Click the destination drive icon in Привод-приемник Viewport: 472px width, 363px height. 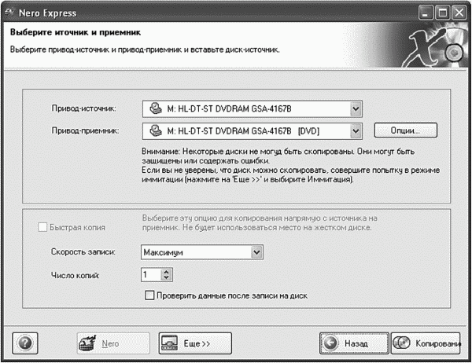click(156, 131)
